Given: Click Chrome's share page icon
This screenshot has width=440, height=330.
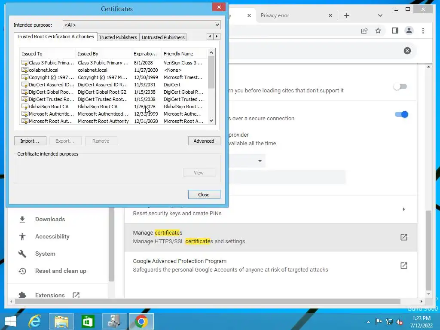Looking at the screenshot, I should pos(364,31).
